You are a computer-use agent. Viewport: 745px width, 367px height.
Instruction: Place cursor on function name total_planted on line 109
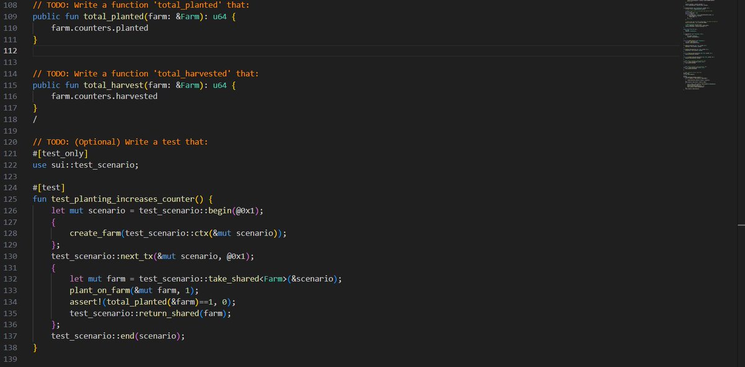click(114, 16)
